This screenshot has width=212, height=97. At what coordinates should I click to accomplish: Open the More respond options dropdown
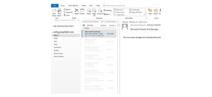pos(107,14)
